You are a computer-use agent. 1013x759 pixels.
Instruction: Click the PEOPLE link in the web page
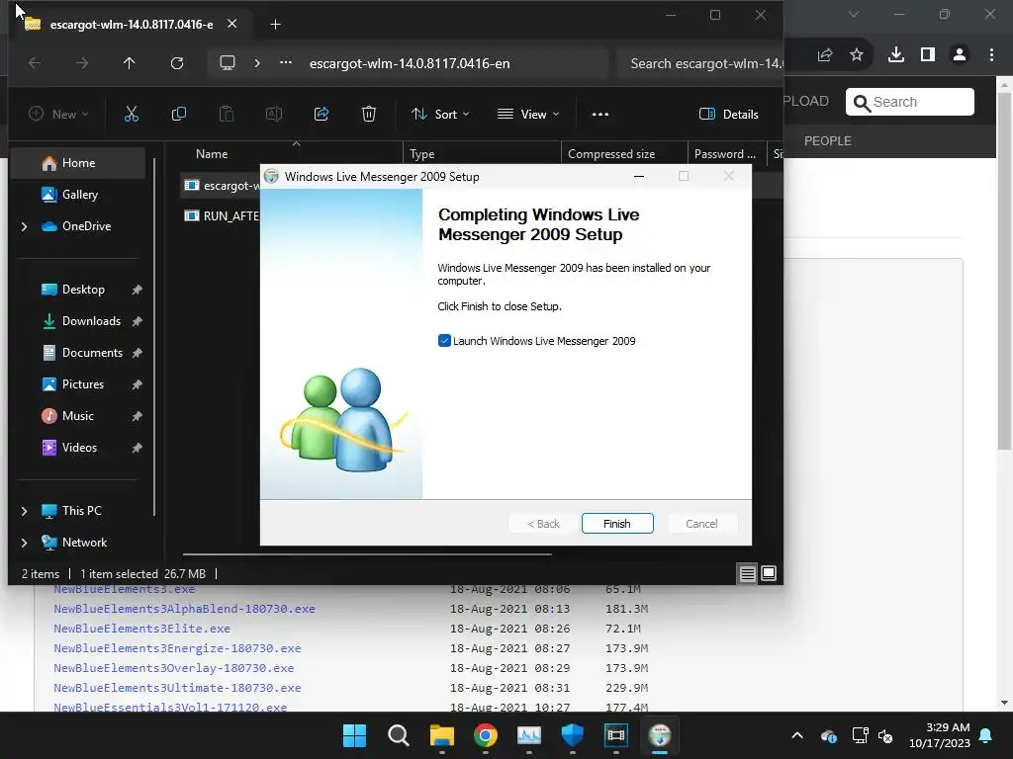tap(827, 140)
